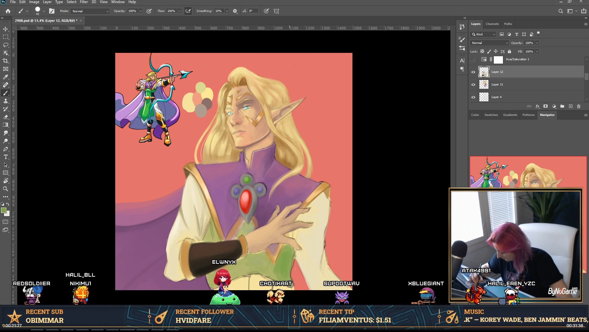The height and width of the screenshot is (332, 589).
Task: Open the Opacity dropdown in options bar
Action: coord(140,11)
